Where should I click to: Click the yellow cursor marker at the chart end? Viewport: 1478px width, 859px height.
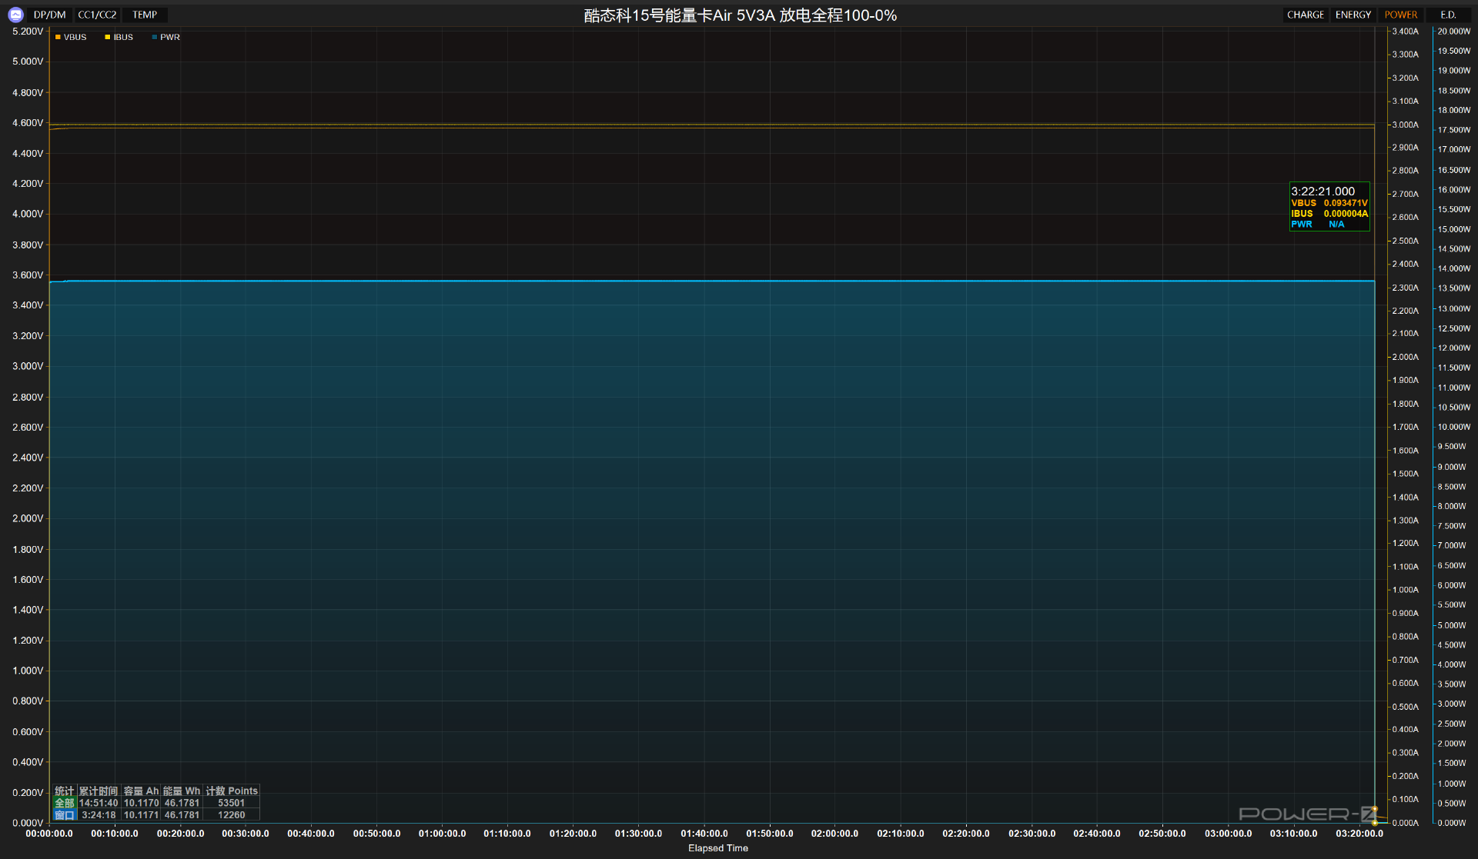[x=1375, y=822]
